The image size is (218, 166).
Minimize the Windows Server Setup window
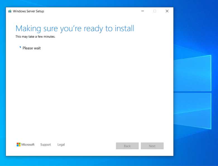coord(143,11)
